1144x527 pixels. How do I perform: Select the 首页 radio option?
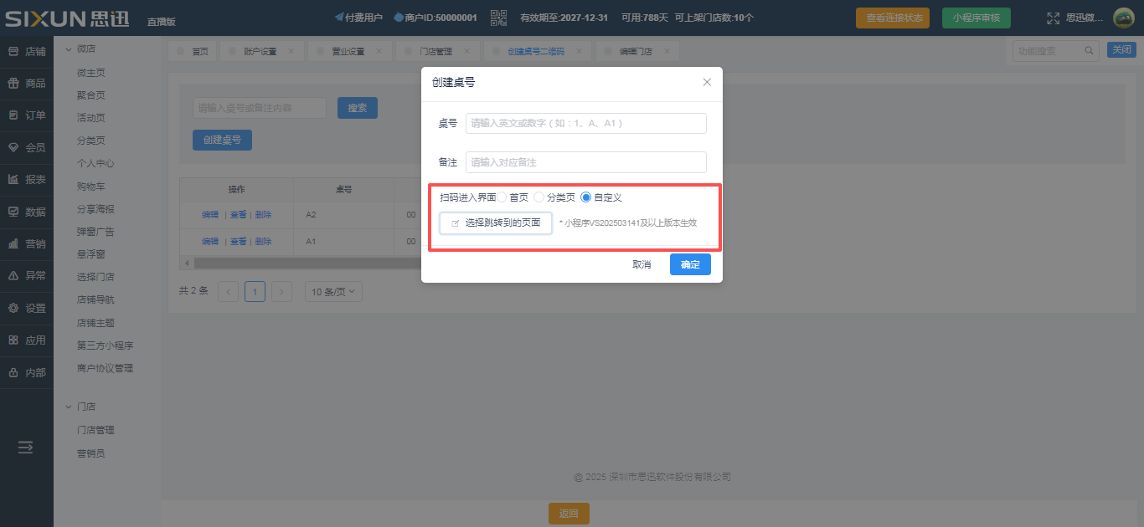click(x=502, y=197)
